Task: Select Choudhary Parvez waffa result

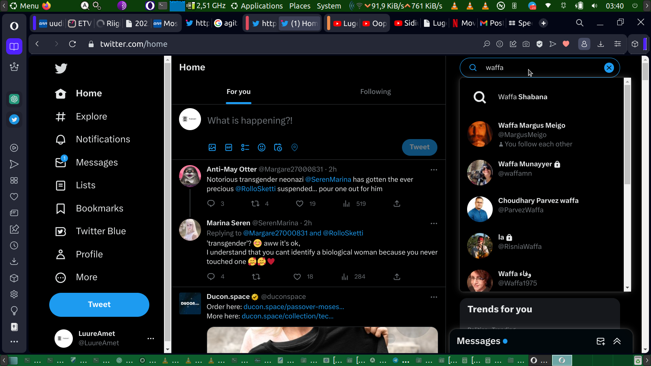Action: [x=541, y=209]
